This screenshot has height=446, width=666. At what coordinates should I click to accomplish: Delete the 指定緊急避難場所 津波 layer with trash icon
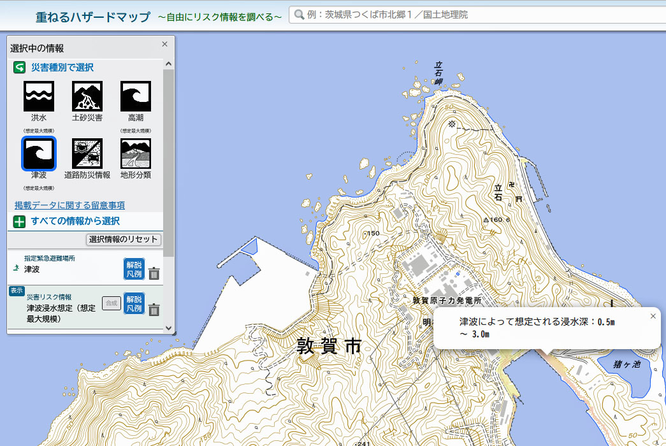click(154, 274)
